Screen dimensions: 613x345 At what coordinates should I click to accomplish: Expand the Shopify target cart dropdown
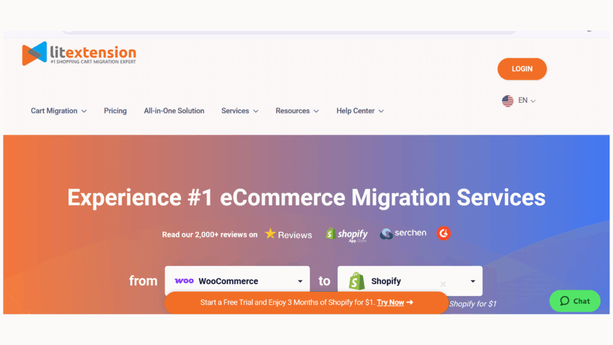click(472, 282)
